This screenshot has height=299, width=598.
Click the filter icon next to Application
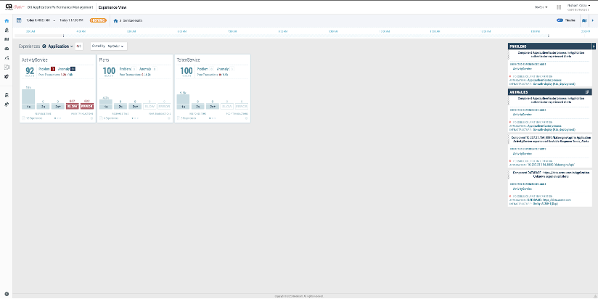click(x=79, y=46)
